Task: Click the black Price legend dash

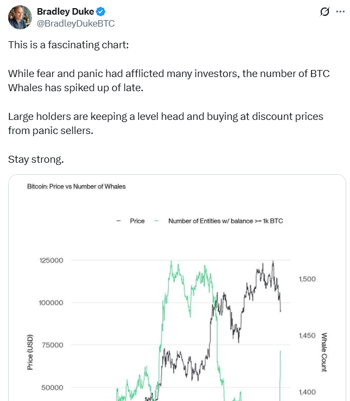Action: [x=118, y=221]
